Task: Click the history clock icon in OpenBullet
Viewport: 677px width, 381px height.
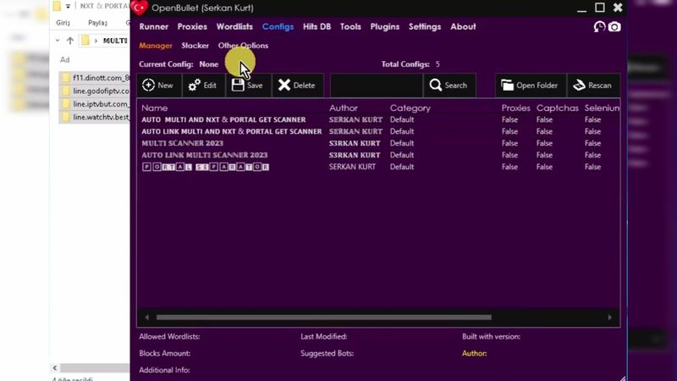Action: point(599,27)
